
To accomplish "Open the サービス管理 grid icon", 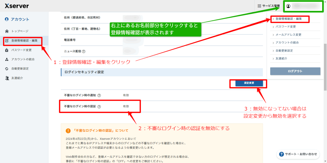I will tap(259, 6).
